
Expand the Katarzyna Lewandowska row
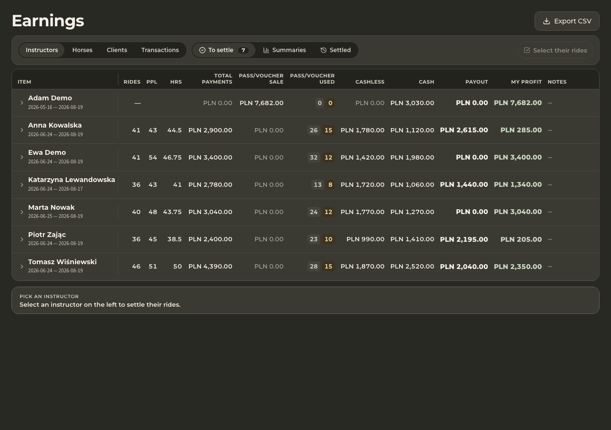pos(21,184)
